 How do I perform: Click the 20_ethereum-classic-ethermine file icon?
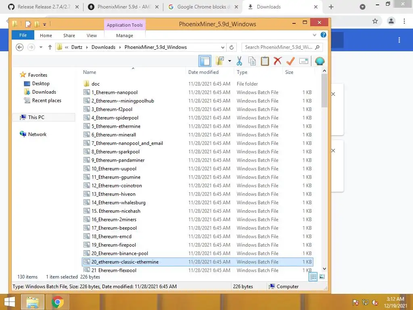pyautogui.click(x=87, y=262)
